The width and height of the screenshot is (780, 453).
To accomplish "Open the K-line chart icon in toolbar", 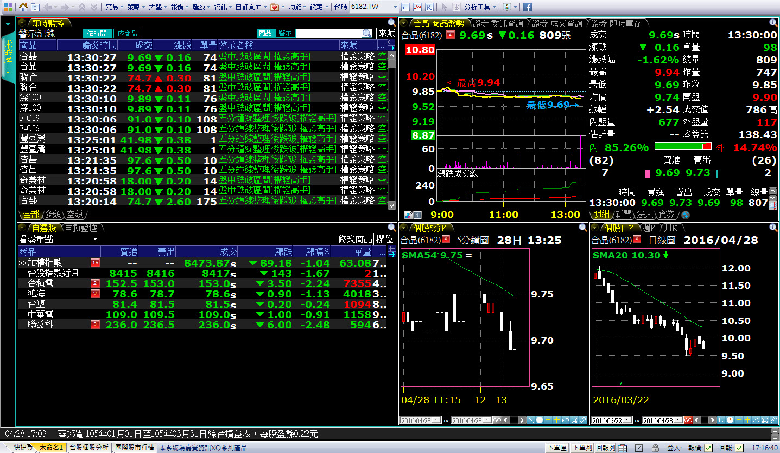I will 430,7.
